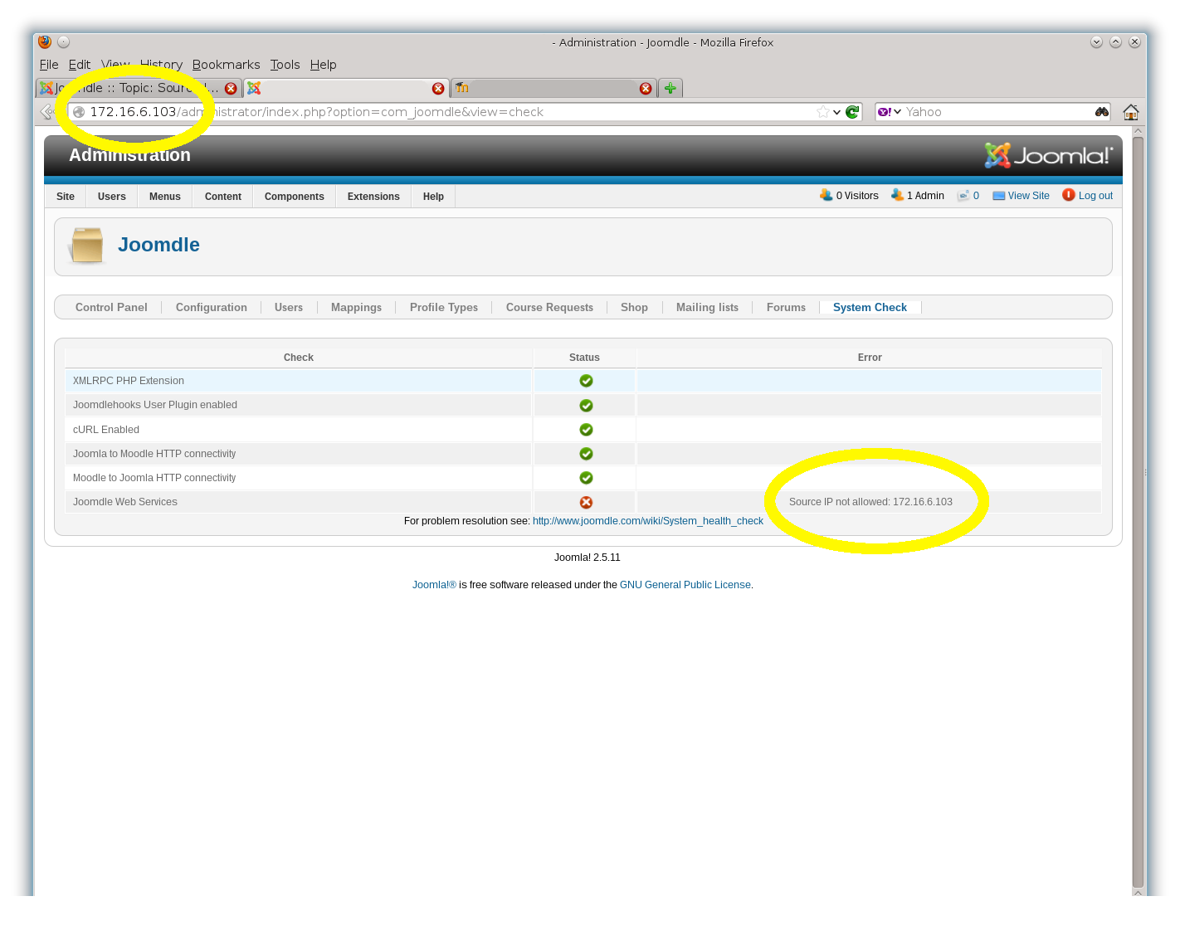
Task: Click the Firefox home icon
Action: coord(1130,112)
